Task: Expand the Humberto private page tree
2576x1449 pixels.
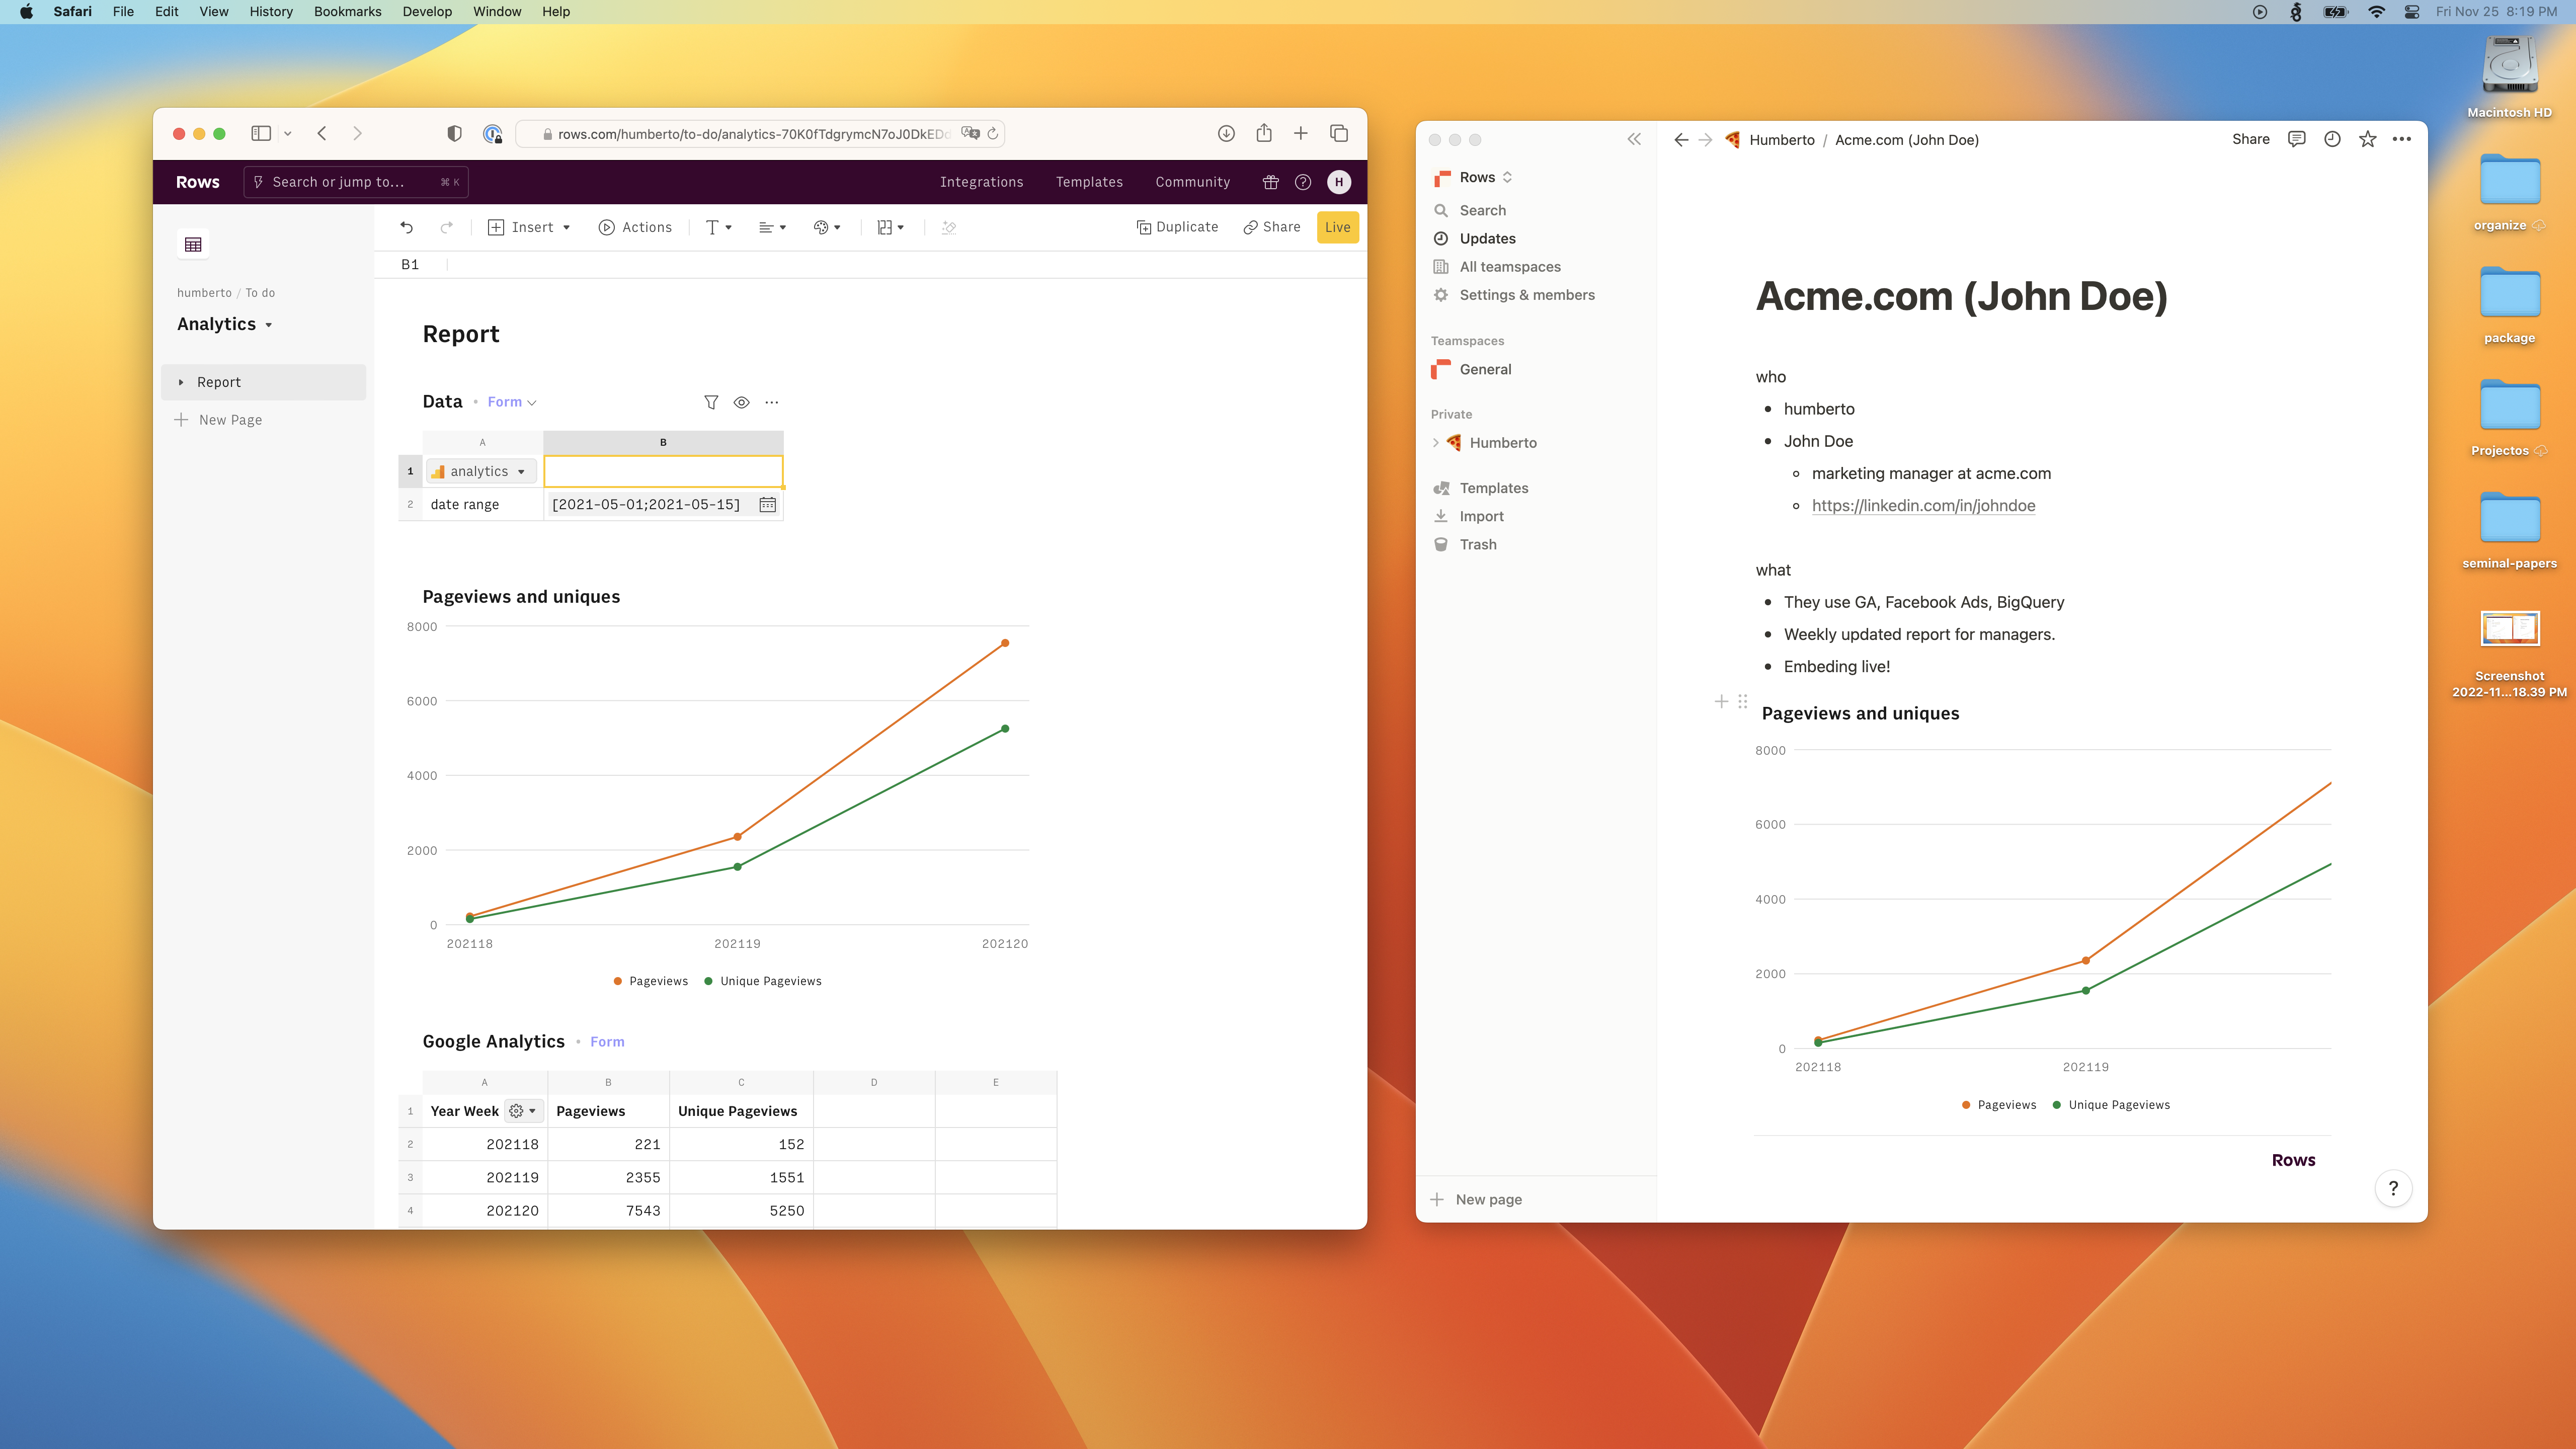Action: point(1436,442)
